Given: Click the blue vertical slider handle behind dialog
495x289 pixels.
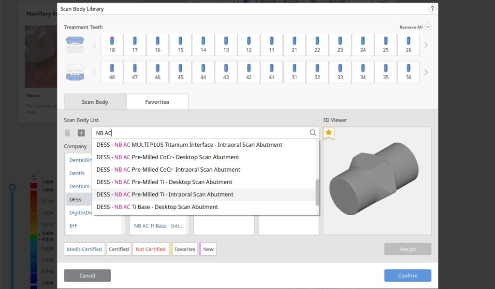Looking at the screenshot, I should tap(12, 188).
